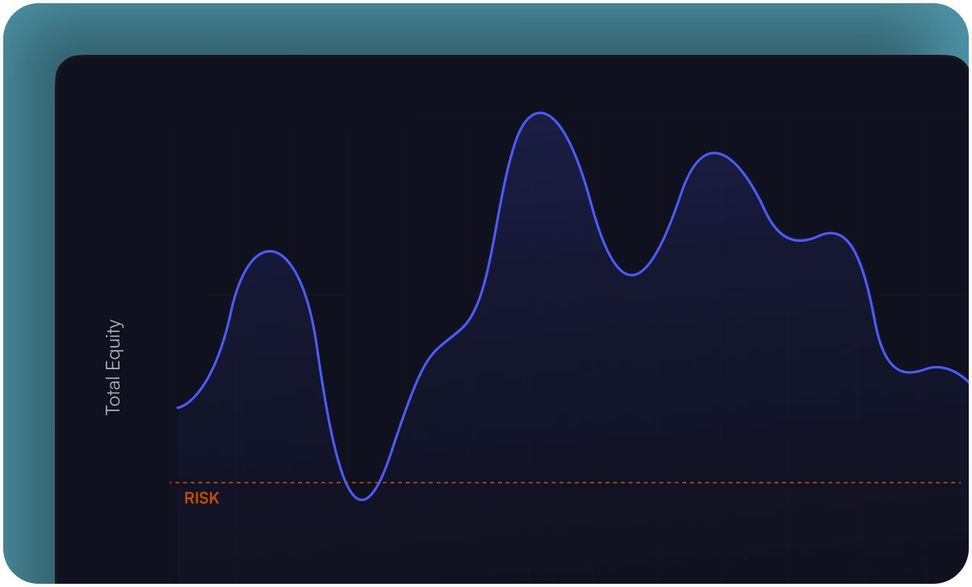Click the starting point of the equity curve
Screen dimensions: 972x587
178,407
